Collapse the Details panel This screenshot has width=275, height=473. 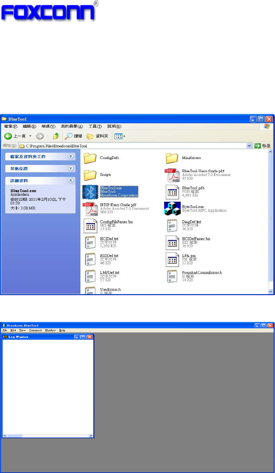coord(70,181)
